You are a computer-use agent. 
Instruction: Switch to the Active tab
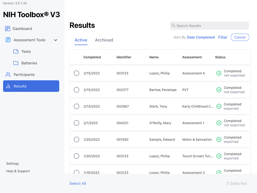pos(81,40)
